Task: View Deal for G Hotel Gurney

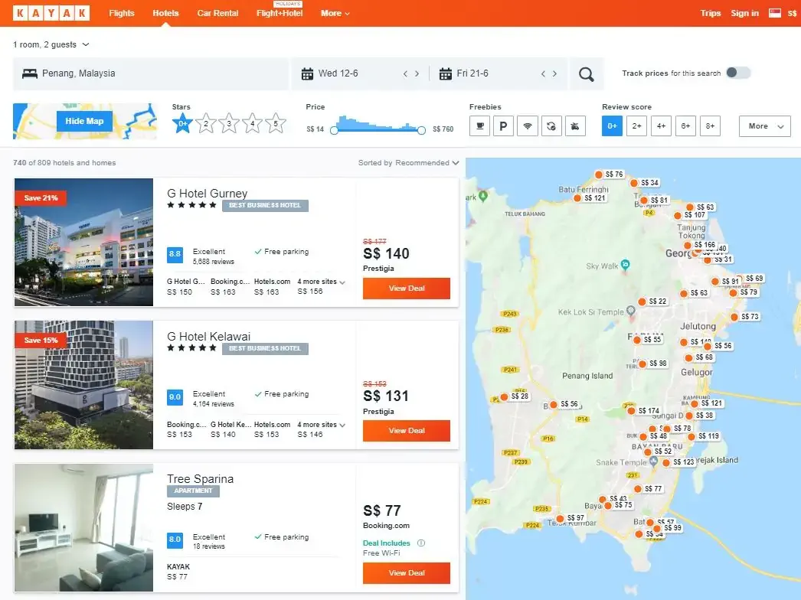Action: [x=407, y=288]
